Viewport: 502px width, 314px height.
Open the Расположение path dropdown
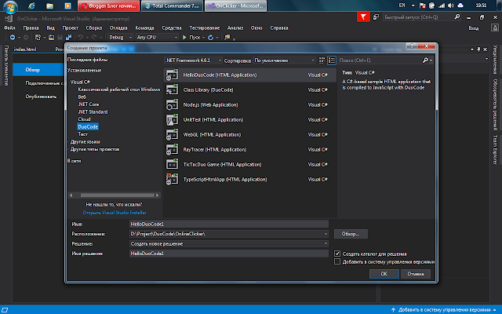tap(326, 234)
